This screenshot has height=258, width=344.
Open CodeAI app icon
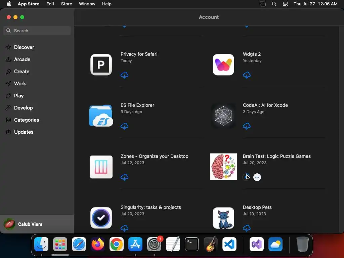[x=223, y=116]
